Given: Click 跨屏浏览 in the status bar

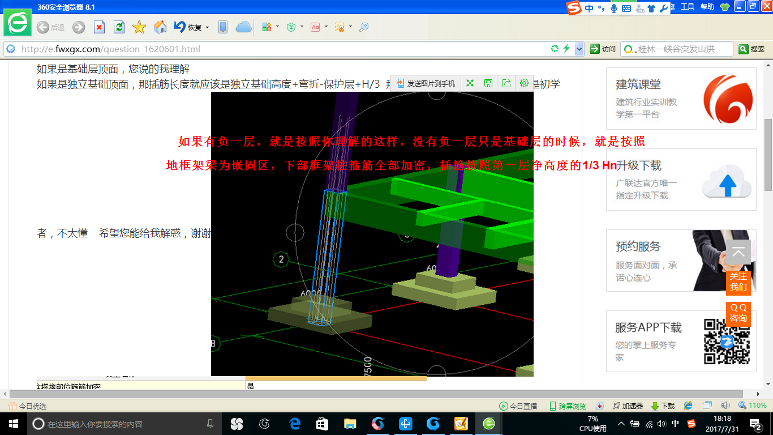Looking at the screenshot, I should (568, 406).
